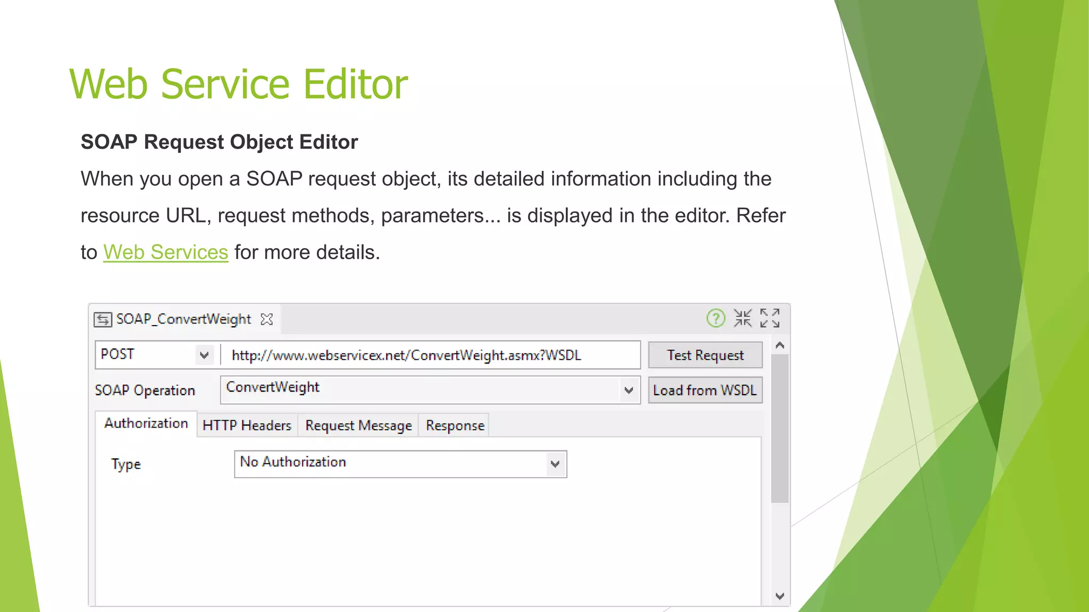The width and height of the screenshot is (1089, 612).
Task: Expand the ConvertWeight SOAP Operation dropdown
Action: [629, 390]
